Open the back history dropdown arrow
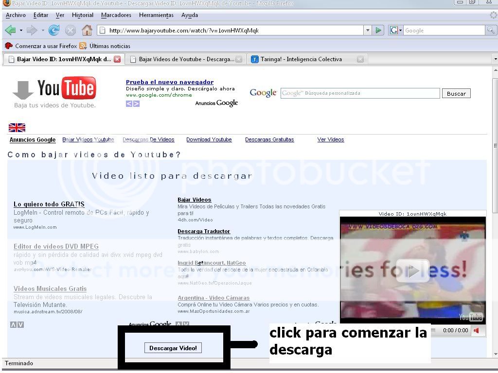Viewport: 498px width, 373px height. pos(21,31)
